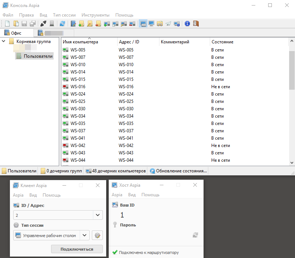Screen dimensions: 295x258
Task: Click the password refresh icon in Хост Aspia
Action: click(x=195, y=235)
